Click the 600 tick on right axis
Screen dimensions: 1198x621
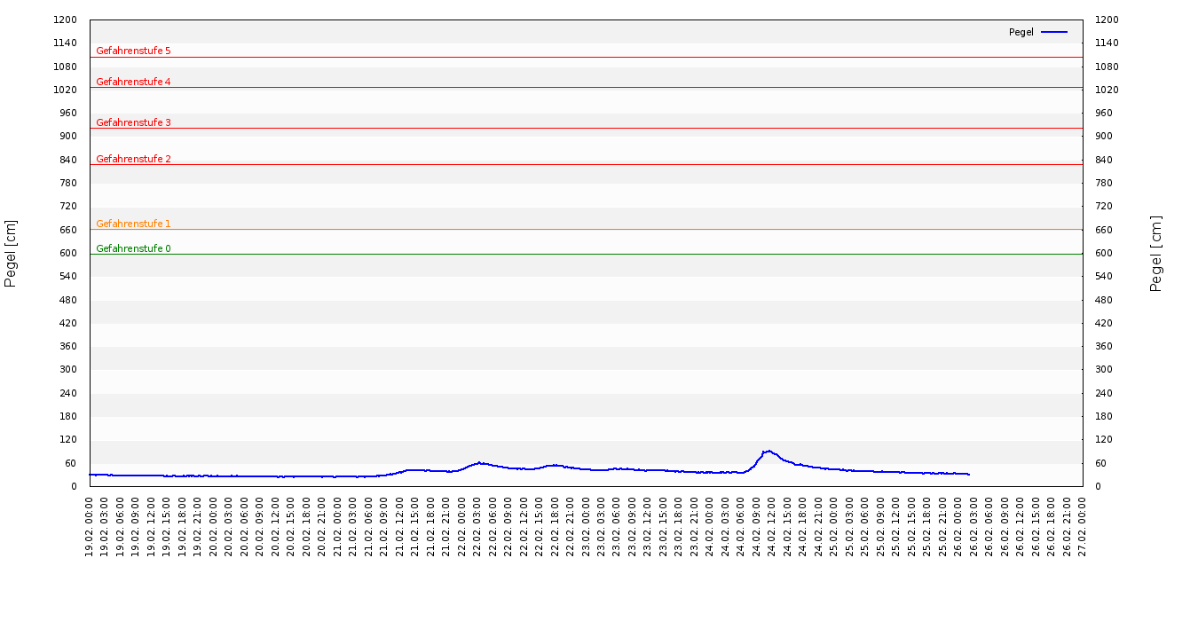click(x=1106, y=253)
